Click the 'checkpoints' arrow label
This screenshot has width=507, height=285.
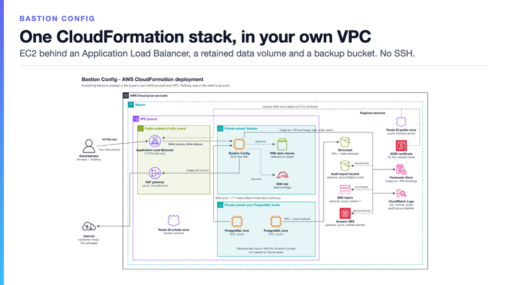coord(361,164)
